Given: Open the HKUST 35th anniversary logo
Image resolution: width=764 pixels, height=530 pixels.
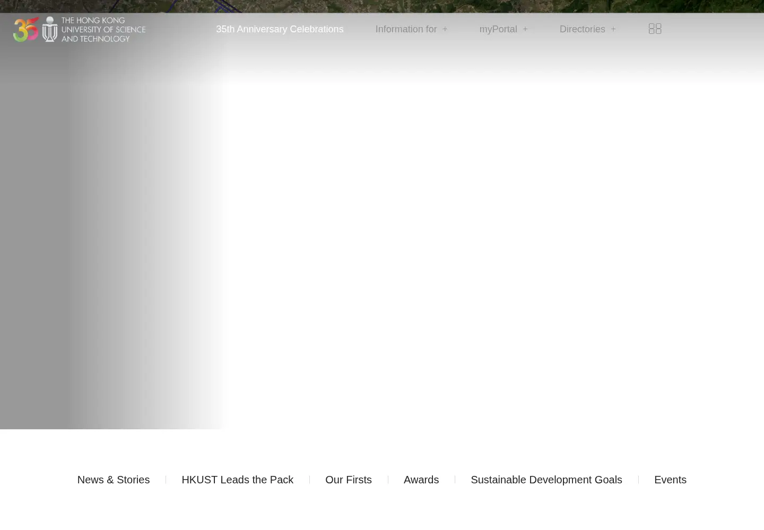Looking at the screenshot, I should pos(79,29).
